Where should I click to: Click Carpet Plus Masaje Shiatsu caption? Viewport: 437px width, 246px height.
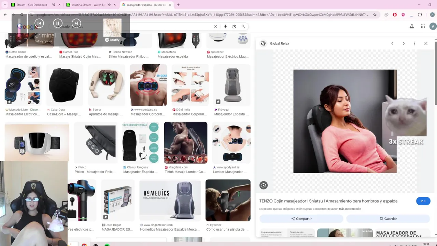tap(80, 56)
